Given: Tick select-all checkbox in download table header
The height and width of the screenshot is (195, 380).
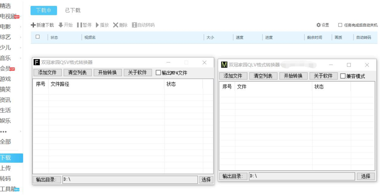Looking at the screenshot, I should point(38,37).
